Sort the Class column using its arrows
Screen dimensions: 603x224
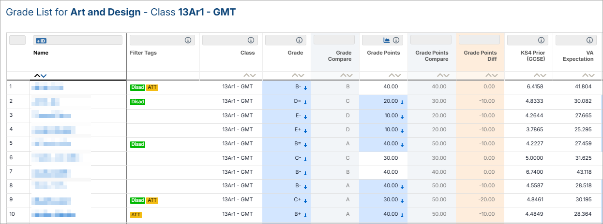[250, 76]
